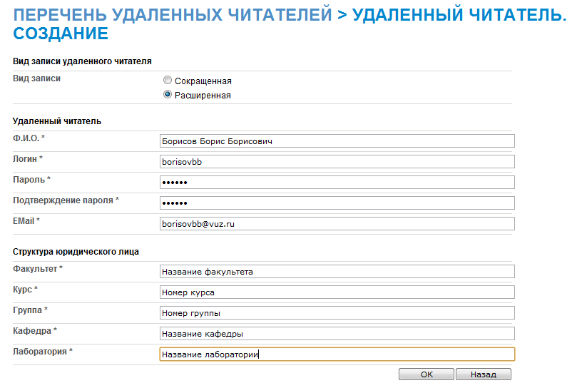Click the Кафедра field with Название кафедры
This screenshot has width=572, height=388.
337,333
